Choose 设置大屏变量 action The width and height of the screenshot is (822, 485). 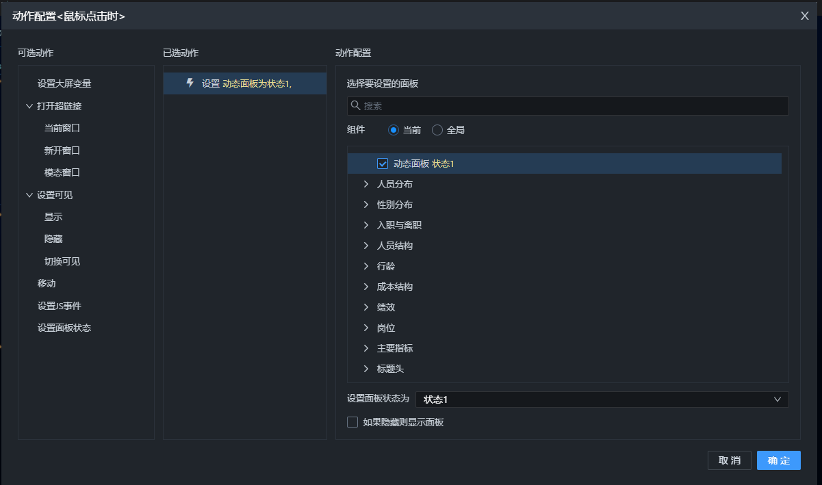click(64, 83)
